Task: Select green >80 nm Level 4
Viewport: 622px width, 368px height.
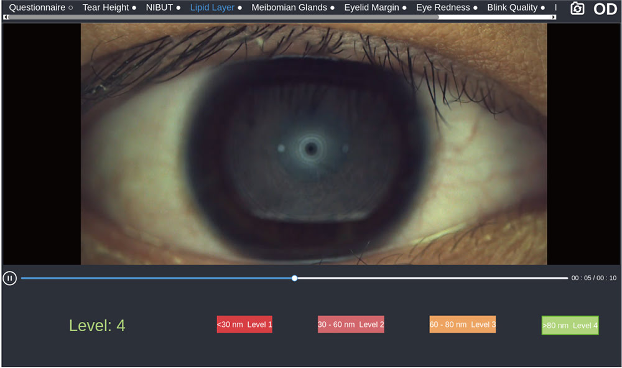Action: [x=570, y=325]
